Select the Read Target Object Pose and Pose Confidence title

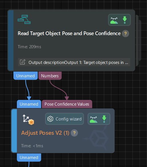69,33
